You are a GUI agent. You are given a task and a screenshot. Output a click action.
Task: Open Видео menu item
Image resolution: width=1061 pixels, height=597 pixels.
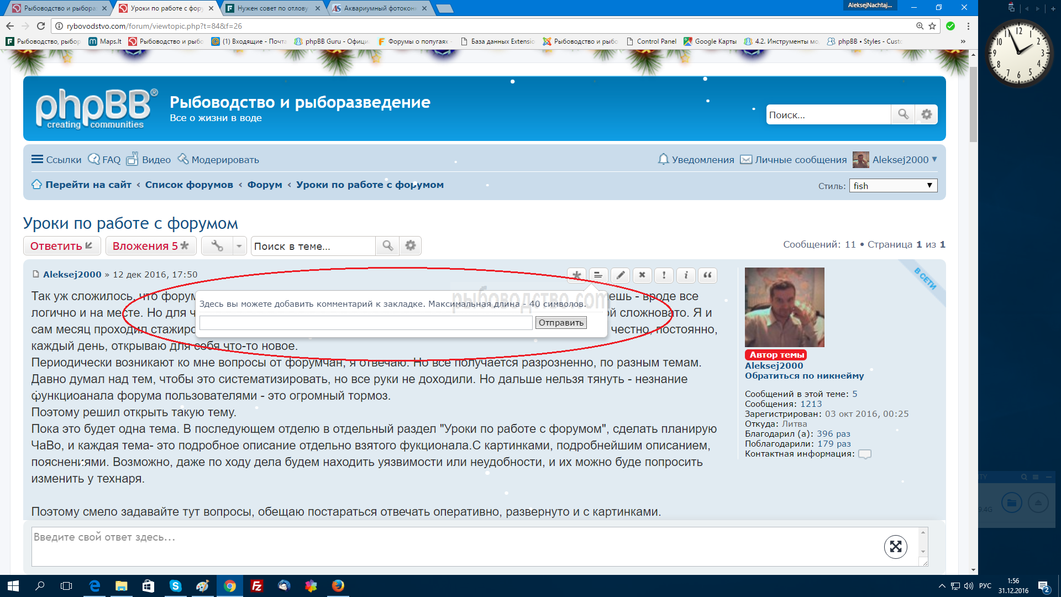click(149, 160)
